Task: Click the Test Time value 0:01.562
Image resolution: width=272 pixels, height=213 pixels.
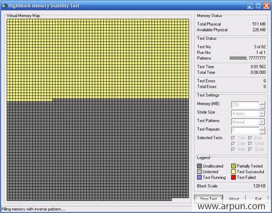Action: coord(258,67)
